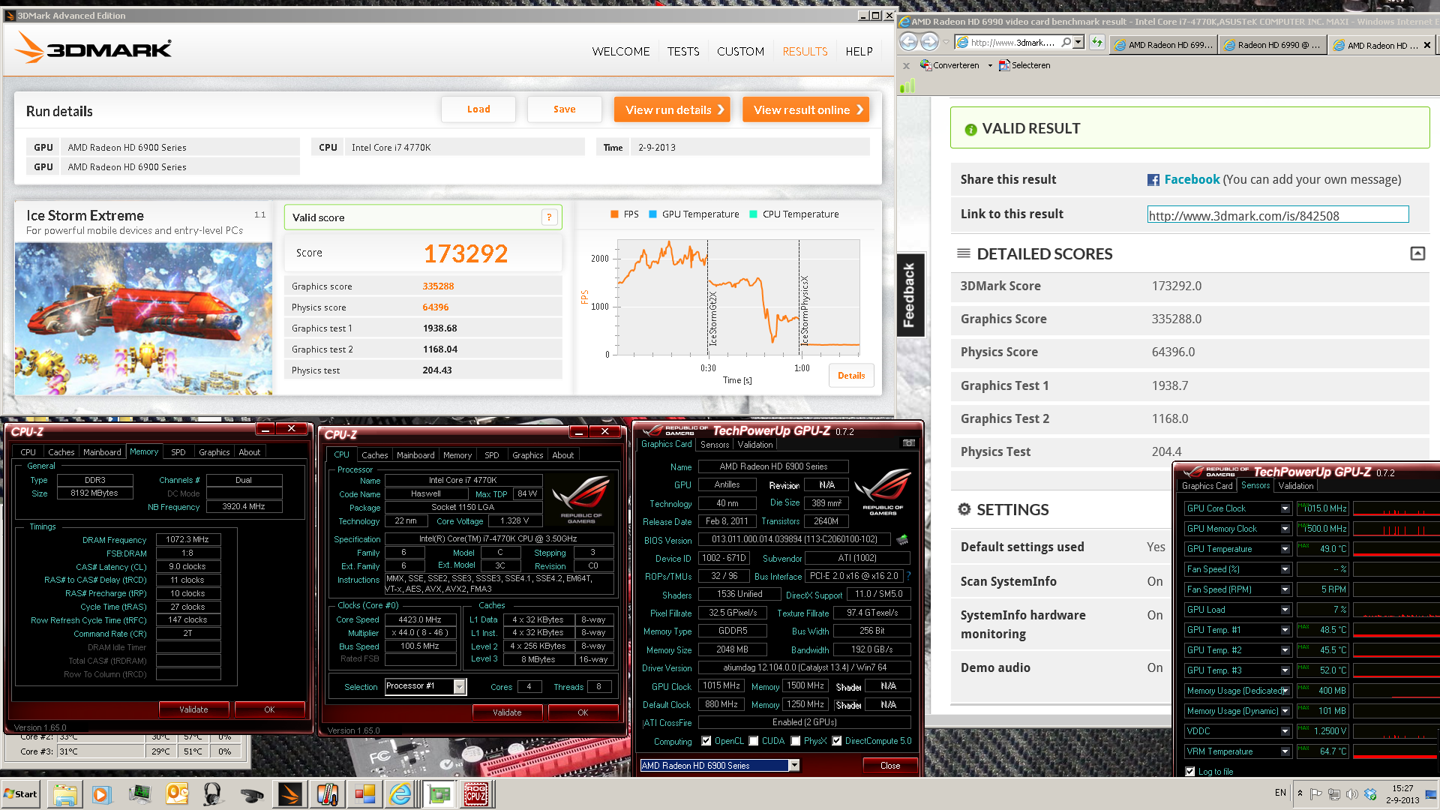Open Windows Explorer from the taskbar
Image resolution: width=1440 pixels, height=810 pixels.
pyautogui.click(x=65, y=794)
